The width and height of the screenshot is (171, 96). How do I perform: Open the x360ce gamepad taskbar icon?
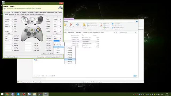click(46, 94)
